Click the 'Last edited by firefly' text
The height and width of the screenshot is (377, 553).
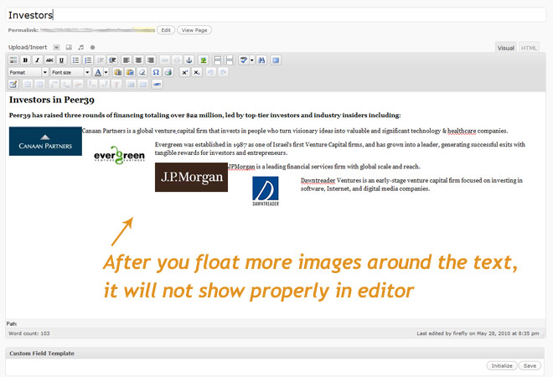[478, 333]
